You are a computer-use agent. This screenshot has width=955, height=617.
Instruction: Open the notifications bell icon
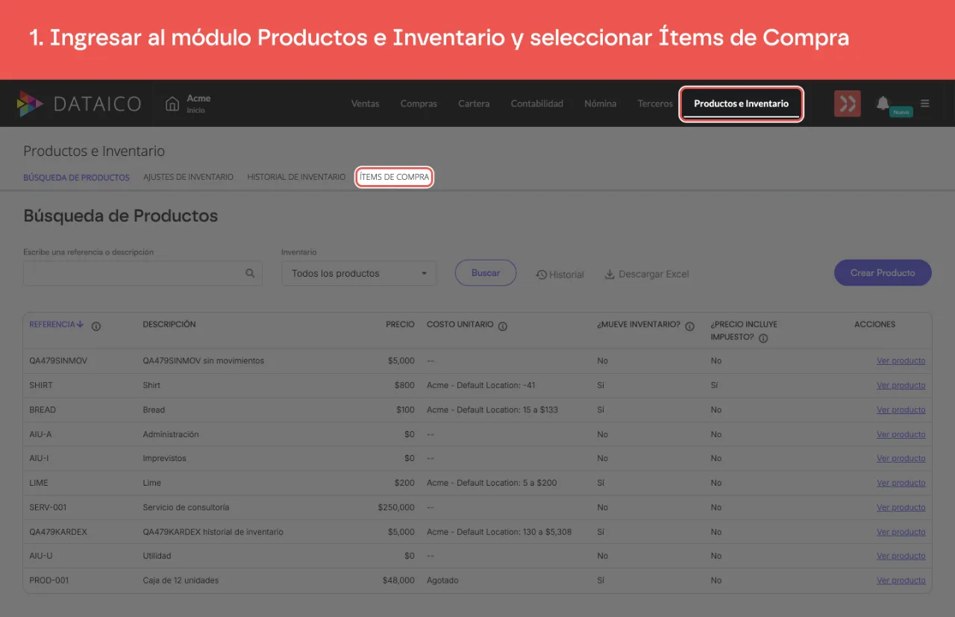(883, 103)
